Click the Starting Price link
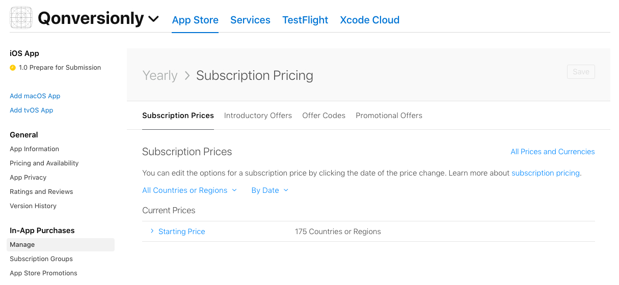This screenshot has height=285, width=619. pyautogui.click(x=181, y=232)
